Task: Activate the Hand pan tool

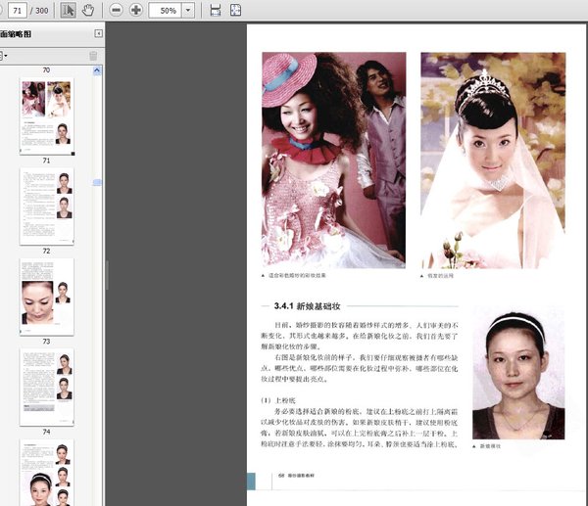Action: [87, 10]
